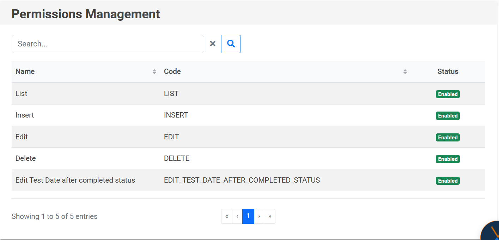The height and width of the screenshot is (240, 499).
Task: Click the Status column header
Action: (x=448, y=72)
